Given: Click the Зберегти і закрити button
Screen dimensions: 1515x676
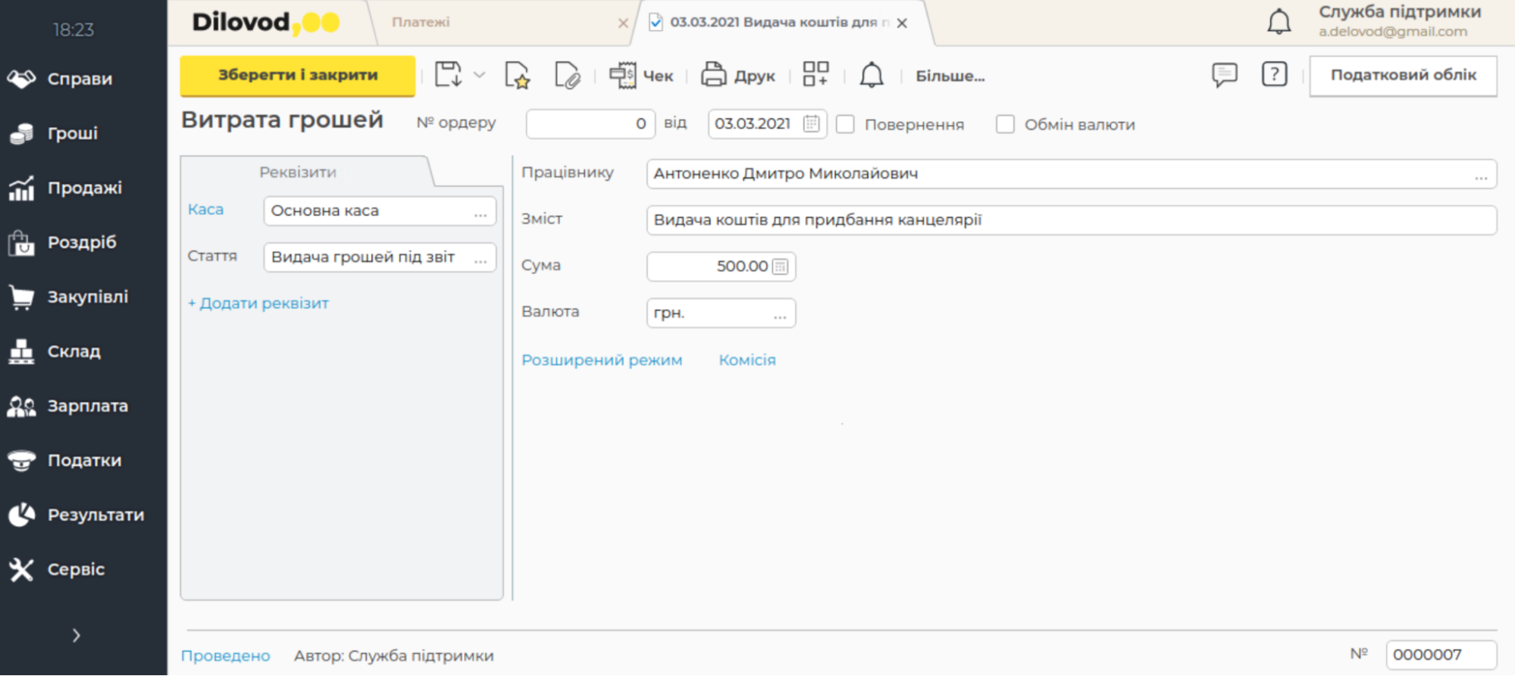Looking at the screenshot, I should pos(297,75).
